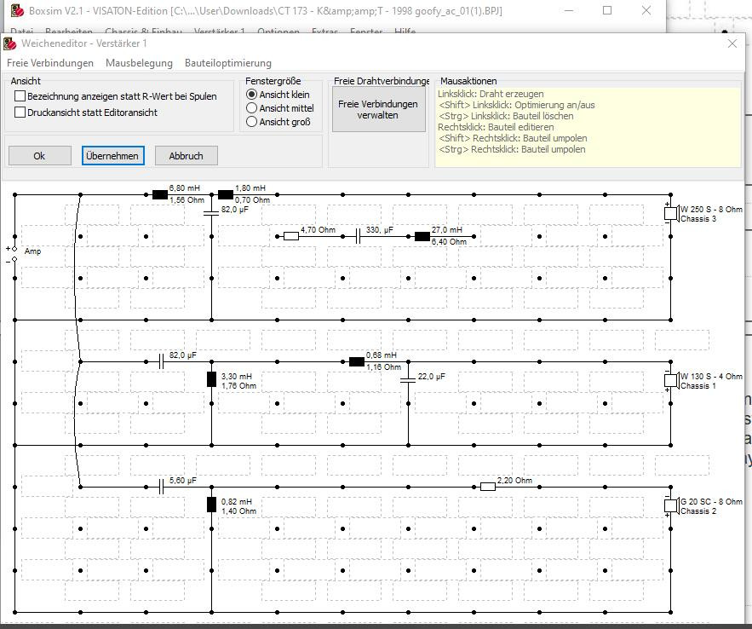The height and width of the screenshot is (629, 752).
Task: Select the 0,68 mH inductor symbol
Action: (356, 361)
